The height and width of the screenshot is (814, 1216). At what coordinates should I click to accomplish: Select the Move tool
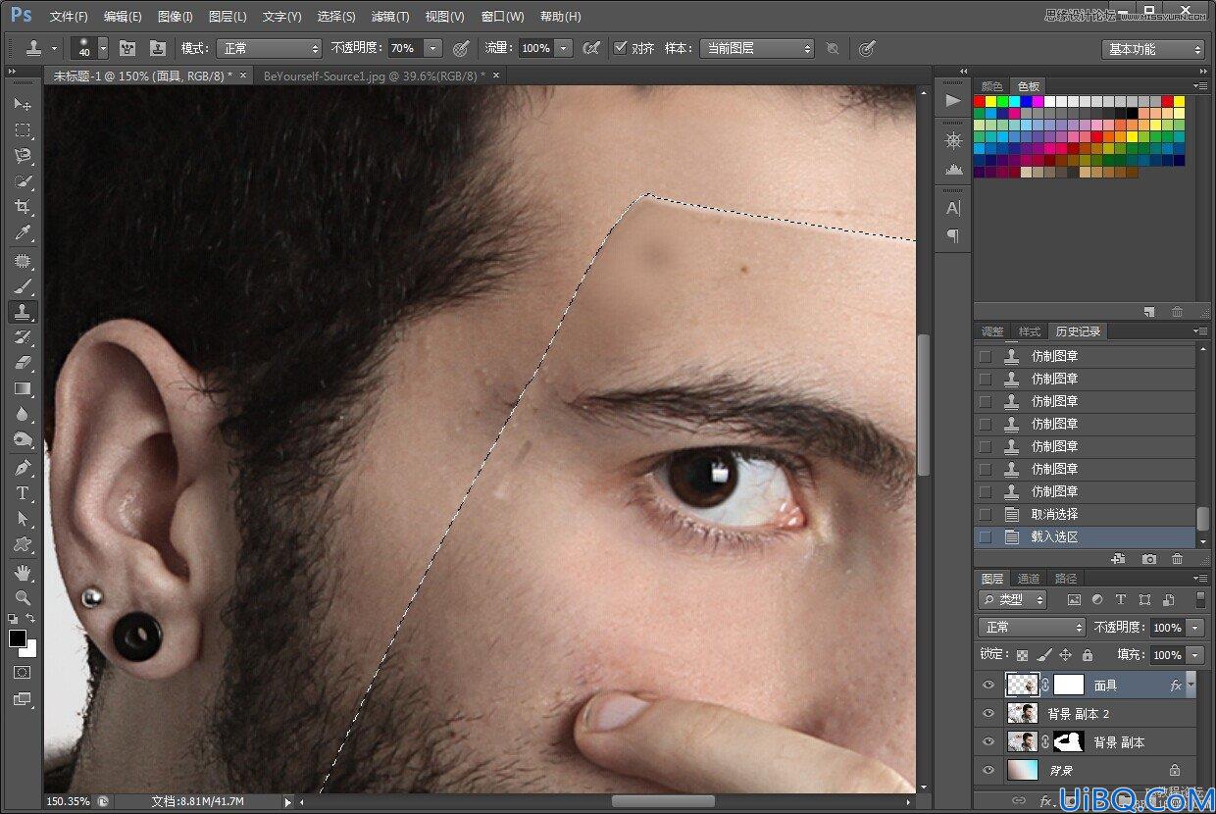pos(23,104)
